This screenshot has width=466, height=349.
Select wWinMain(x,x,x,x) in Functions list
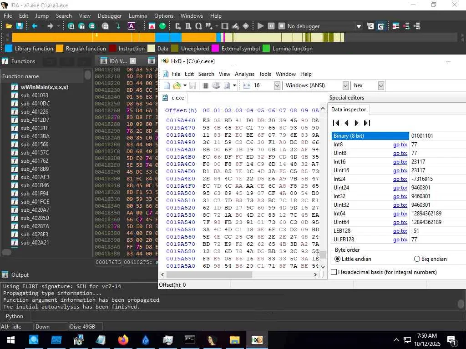pyautogui.click(x=44, y=87)
